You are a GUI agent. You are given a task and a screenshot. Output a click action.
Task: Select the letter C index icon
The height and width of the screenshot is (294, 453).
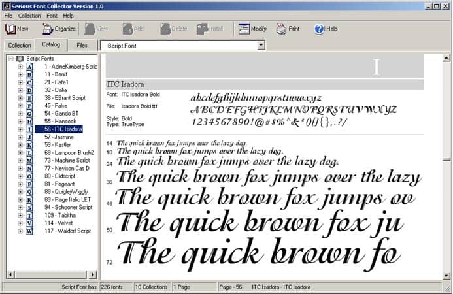coord(29,82)
